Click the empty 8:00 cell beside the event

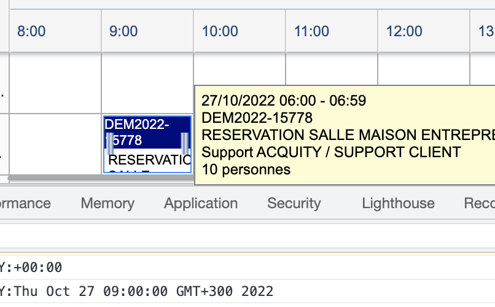tap(55, 144)
